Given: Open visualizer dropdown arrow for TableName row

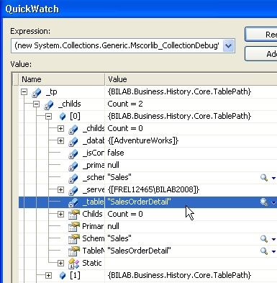Looking at the screenshot, I should [x=273, y=251].
